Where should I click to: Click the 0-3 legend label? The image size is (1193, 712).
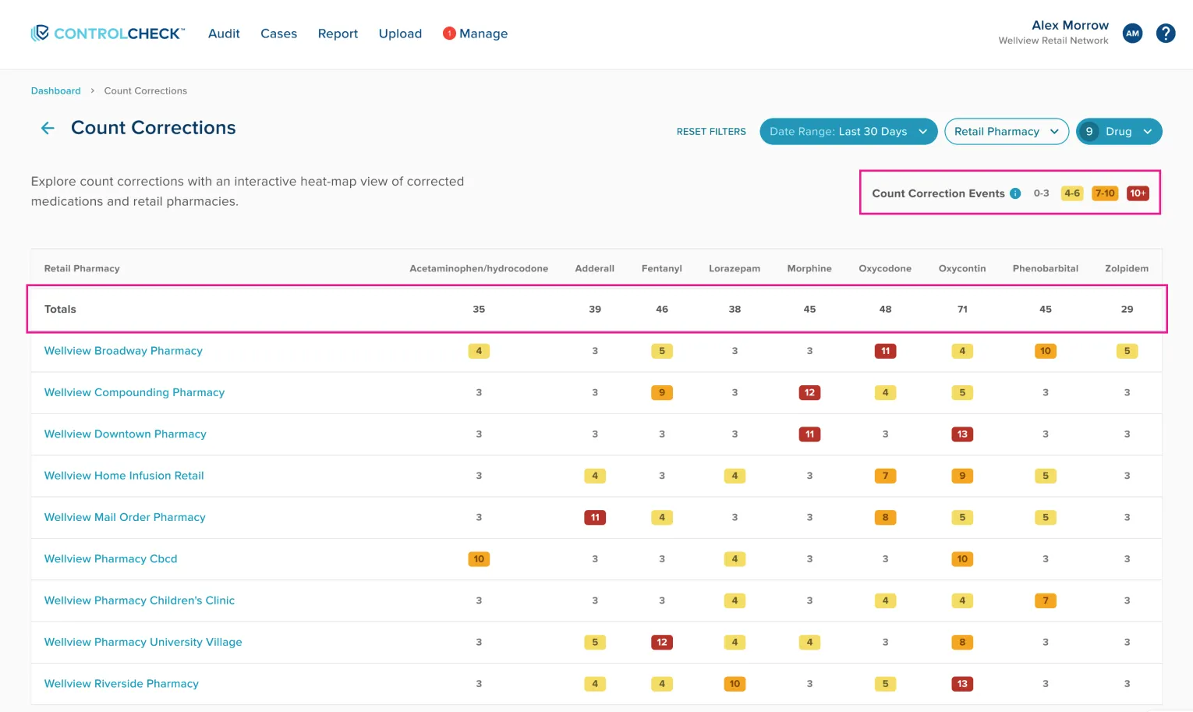point(1041,193)
